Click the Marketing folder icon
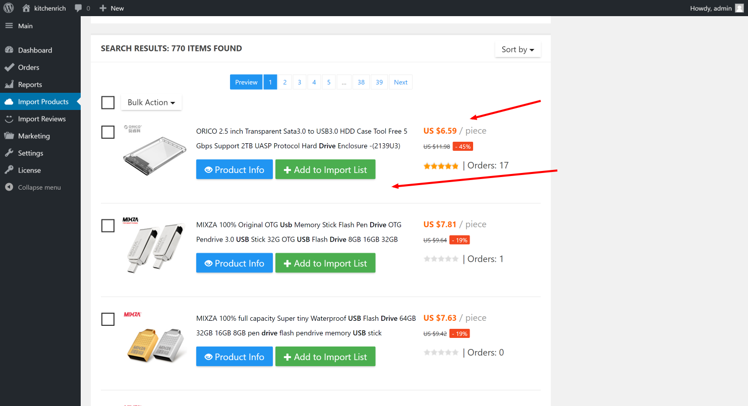Screen dimensions: 748x406 click(x=9, y=136)
